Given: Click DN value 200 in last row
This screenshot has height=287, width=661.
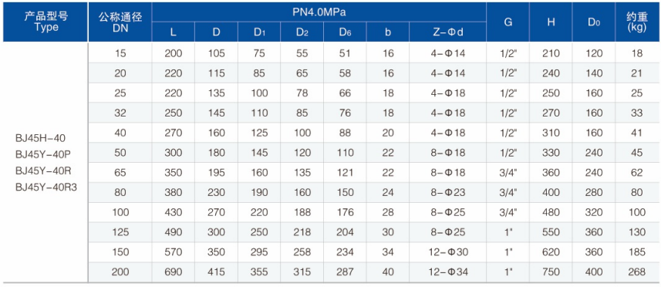Looking at the screenshot, I should tap(120, 272).
